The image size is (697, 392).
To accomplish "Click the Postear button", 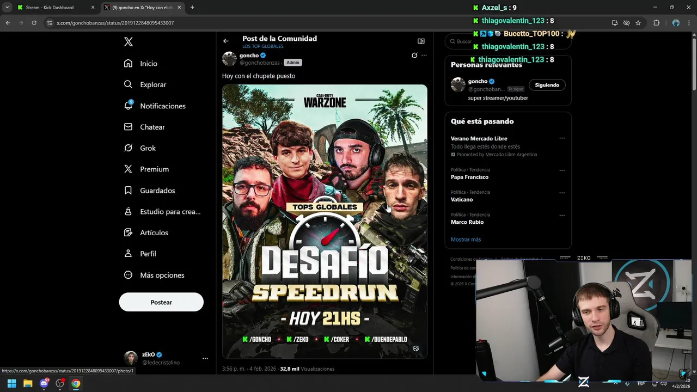I will coord(161,302).
